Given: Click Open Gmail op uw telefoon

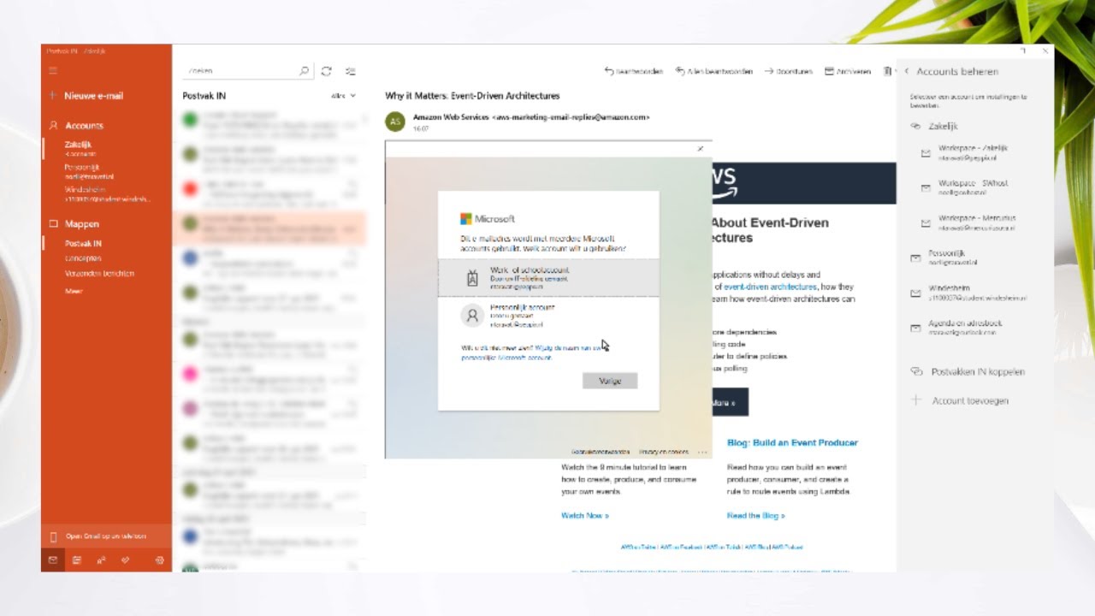Looking at the screenshot, I should [x=106, y=536].
